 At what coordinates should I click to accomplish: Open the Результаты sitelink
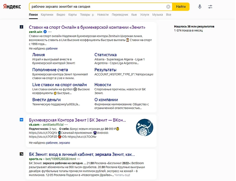[105, 70]
